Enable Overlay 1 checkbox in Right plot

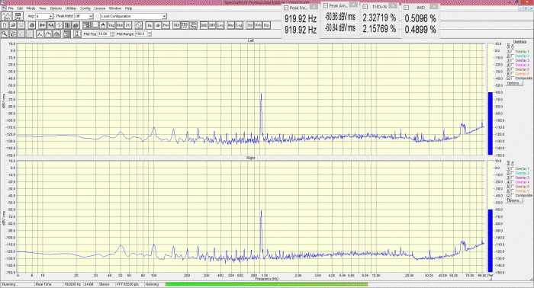click(x=513, y=168)
